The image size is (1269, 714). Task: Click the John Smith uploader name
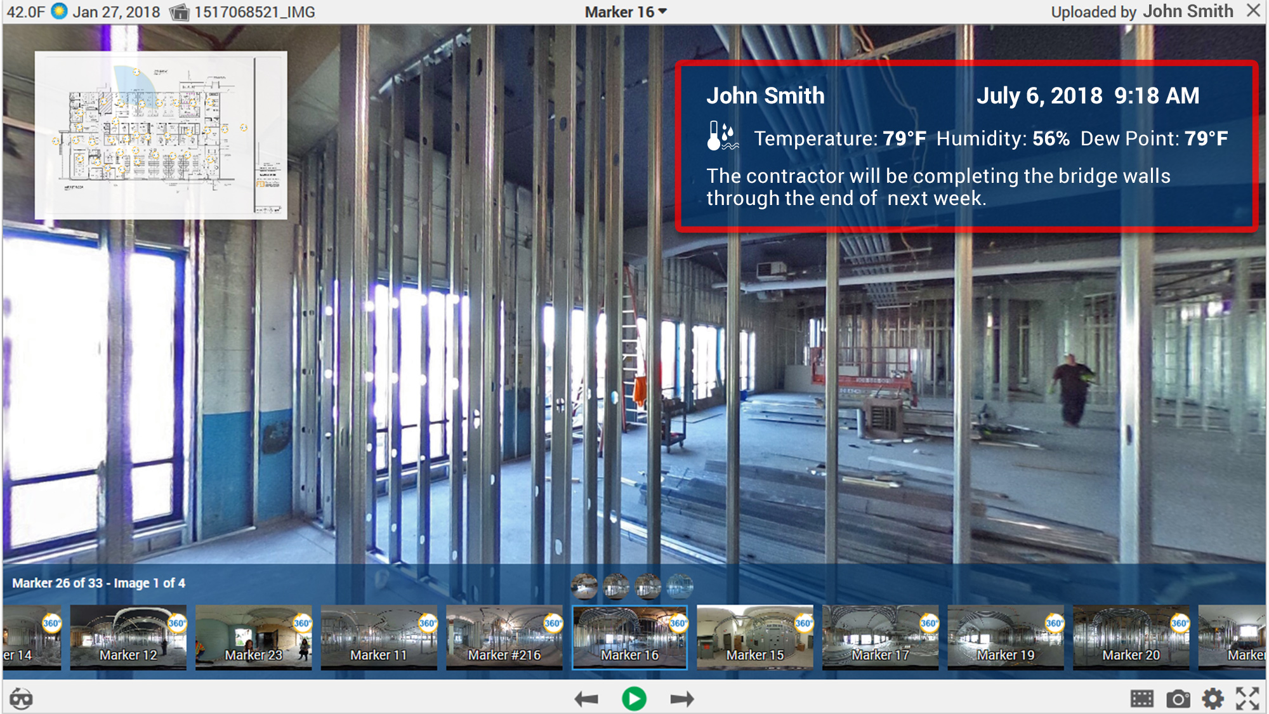1188,11
